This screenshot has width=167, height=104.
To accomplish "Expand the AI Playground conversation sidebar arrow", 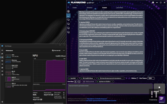I will pyautogui.click(x=68, y=11).
